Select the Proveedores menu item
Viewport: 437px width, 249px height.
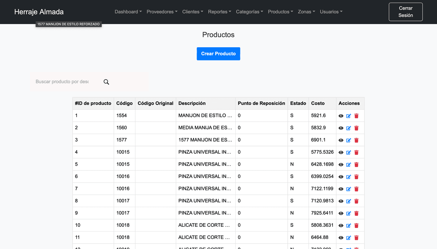coord(162,12)
